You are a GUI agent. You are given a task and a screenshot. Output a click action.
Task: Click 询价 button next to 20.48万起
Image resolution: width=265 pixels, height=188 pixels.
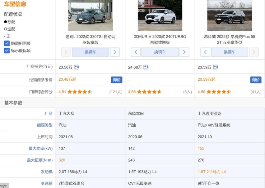117,80
